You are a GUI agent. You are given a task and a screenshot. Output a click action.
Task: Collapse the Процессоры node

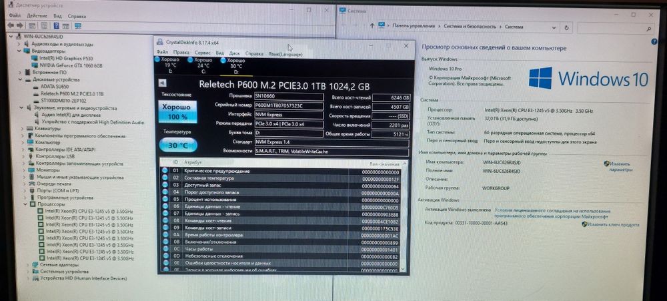coord(25,204)
